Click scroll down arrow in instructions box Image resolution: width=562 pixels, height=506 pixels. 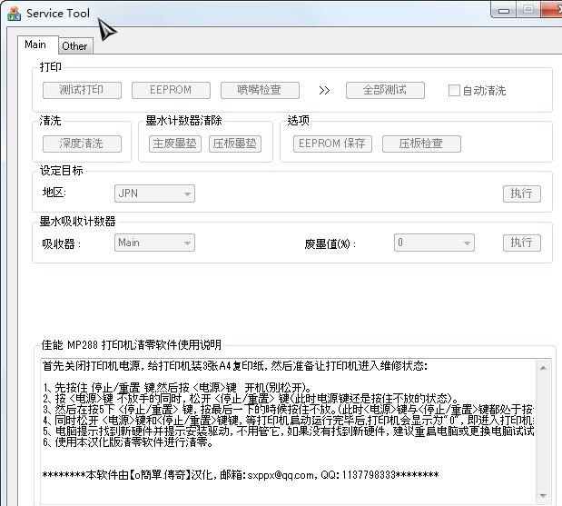(543, 496)
